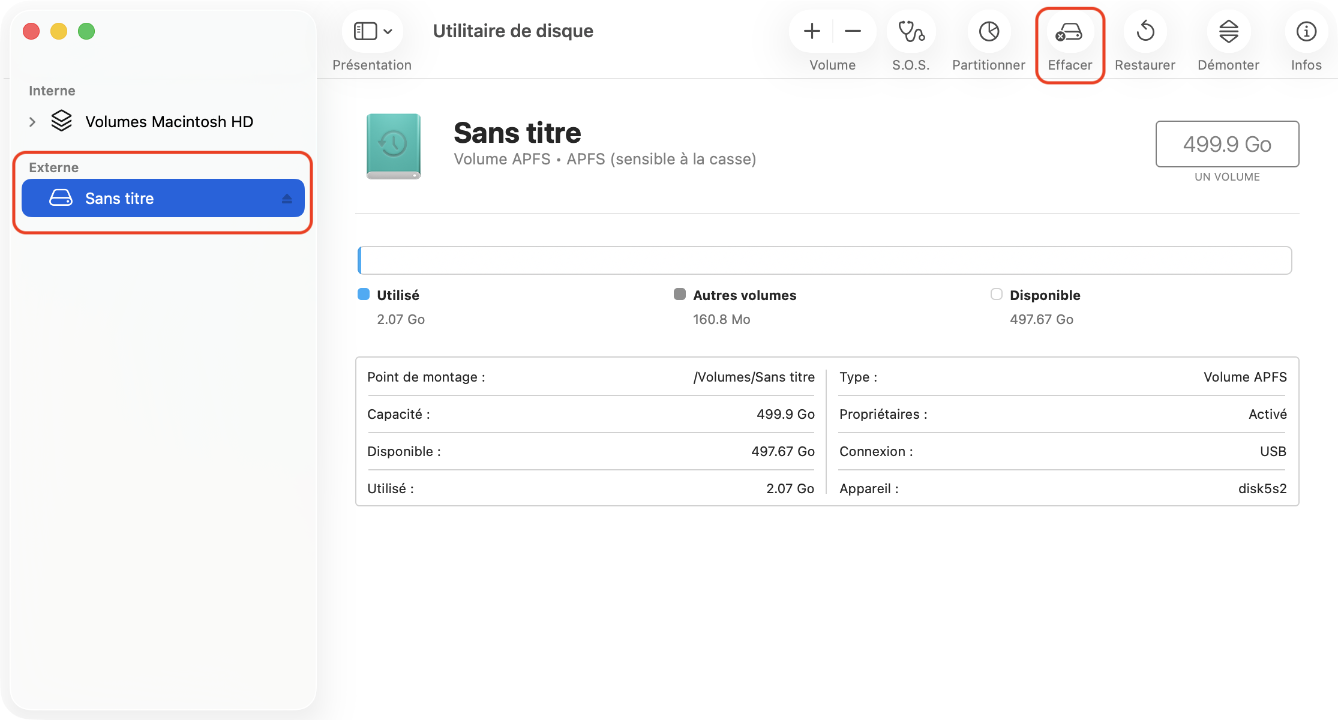Eject the Sans titre external volume
Viewport: 1338px width, 720px height.
point(286,198)
